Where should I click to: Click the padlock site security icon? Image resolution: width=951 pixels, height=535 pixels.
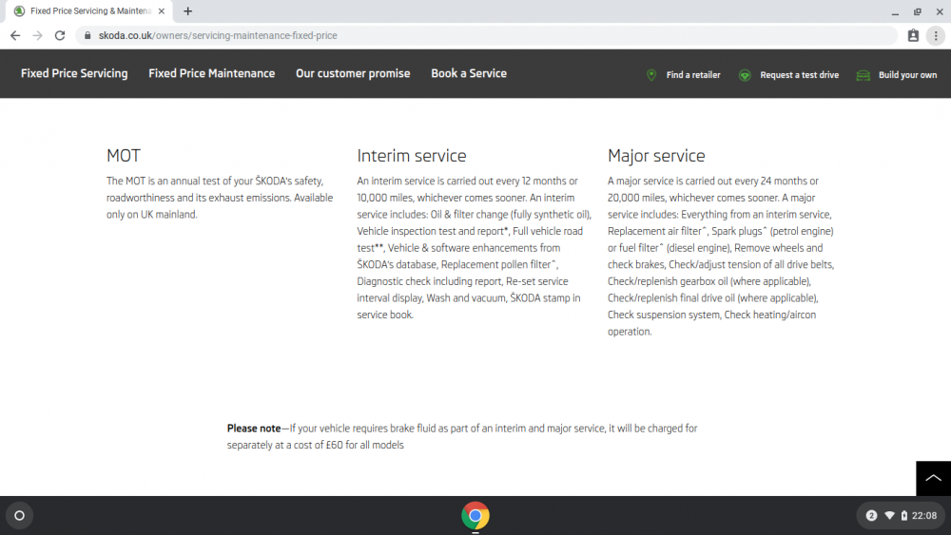pyautogui.click(x=87, y=36)
